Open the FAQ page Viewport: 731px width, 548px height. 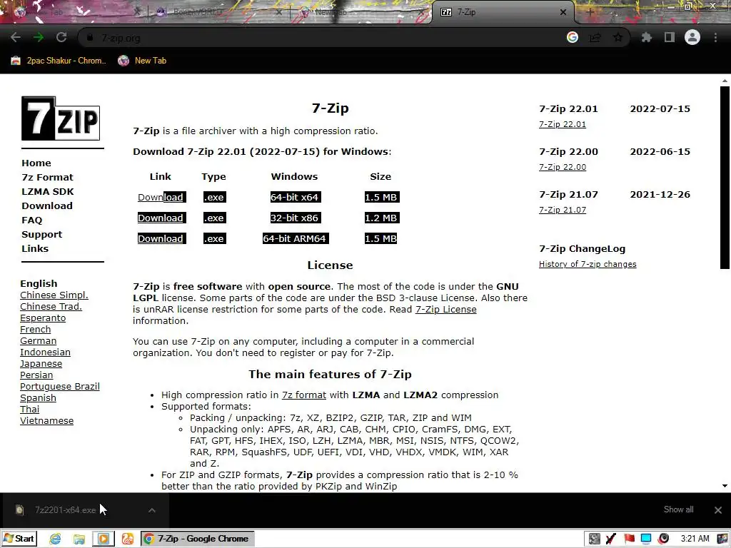click(x=31, y=220)
